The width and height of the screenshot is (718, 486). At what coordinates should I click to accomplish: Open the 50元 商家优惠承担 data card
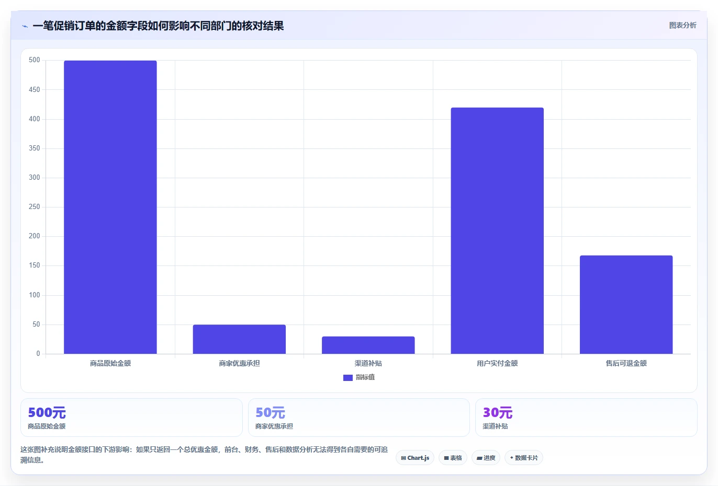click(x=359, y=418)
